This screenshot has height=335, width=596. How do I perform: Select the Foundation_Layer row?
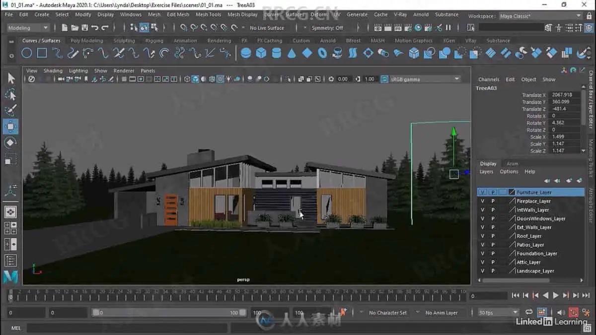(530, 253)
